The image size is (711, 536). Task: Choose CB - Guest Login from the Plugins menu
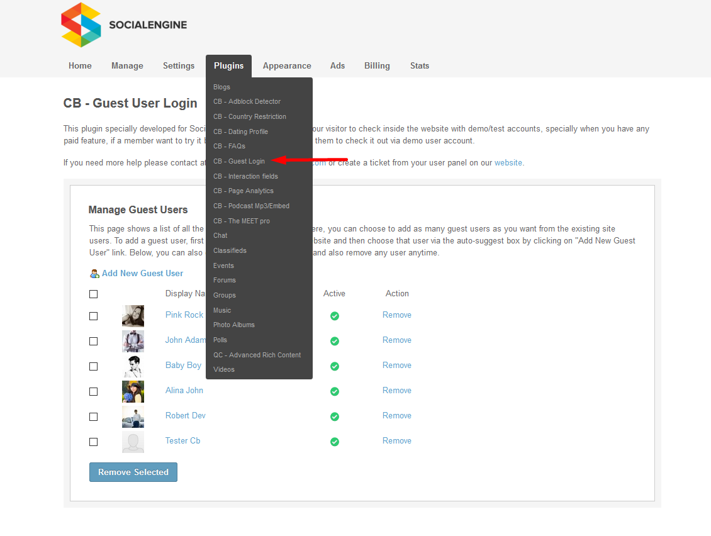pyautogui.click(x=239, y=162)
